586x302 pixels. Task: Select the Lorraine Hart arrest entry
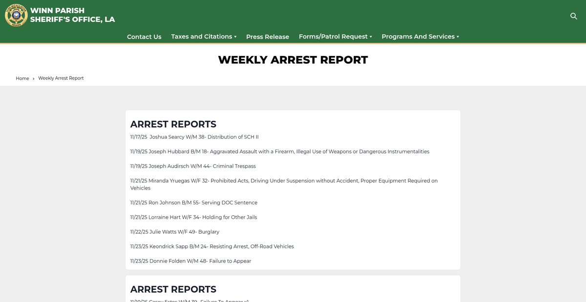click(193, 217)
